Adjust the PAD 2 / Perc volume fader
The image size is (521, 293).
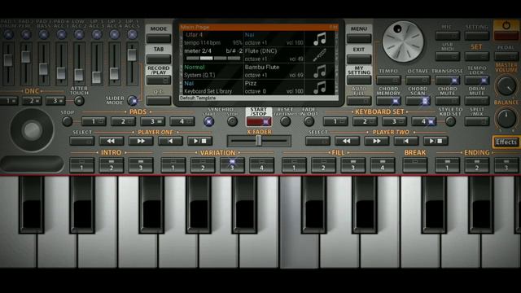point(25,57)
